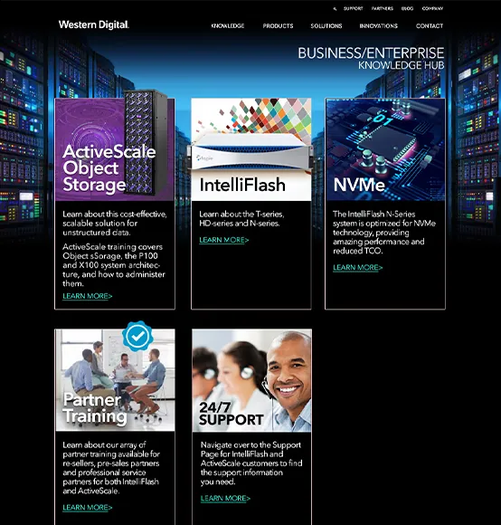Click 'Navigate over to the Support' paragraph
The image size is (501, 525).
(251, 463)
